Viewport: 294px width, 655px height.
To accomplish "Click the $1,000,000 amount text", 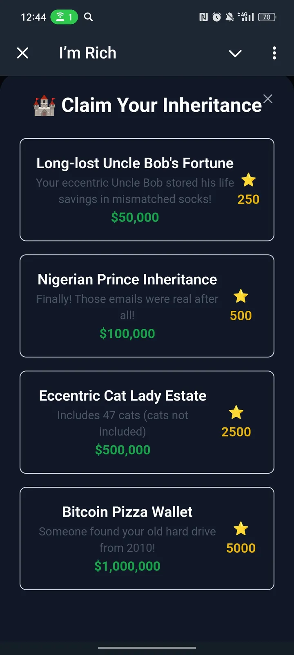I will pyautogui.click(x=127, y=566).
